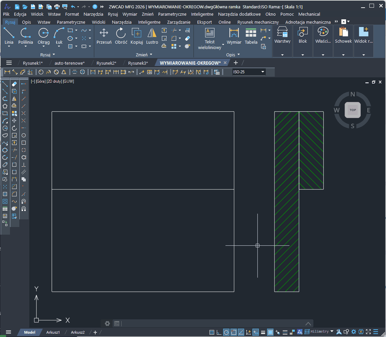386x337 pixels.
Task: Toggle polar tracking in status bar
Action: (x=226, y=332)
